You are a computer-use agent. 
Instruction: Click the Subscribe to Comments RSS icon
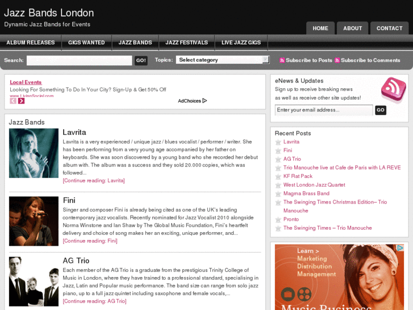(x=337, y=60)
